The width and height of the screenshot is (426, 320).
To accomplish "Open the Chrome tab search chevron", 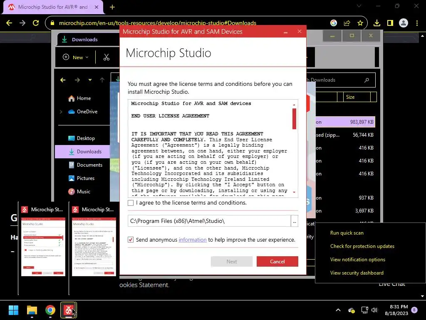I will pos(359,6).
